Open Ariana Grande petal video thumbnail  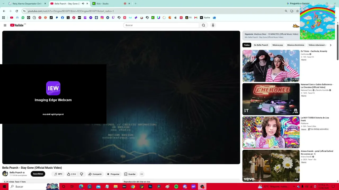click(271, 166)
